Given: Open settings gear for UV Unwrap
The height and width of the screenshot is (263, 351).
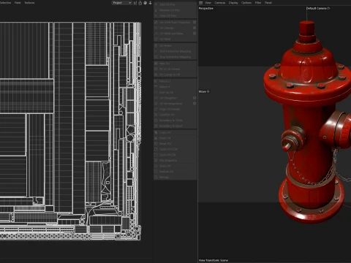Looking at the screenshot, I should (x=195, y=28).
